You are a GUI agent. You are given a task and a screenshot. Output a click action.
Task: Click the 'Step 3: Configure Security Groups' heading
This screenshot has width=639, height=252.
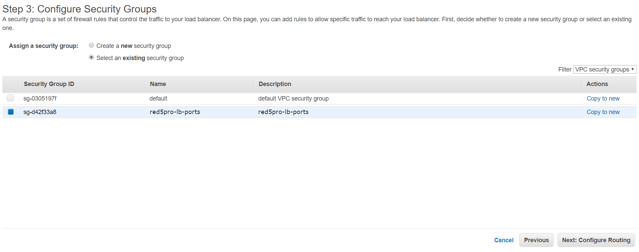[x=79, y=9]
